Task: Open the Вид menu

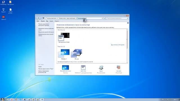Action: [47, 21]
